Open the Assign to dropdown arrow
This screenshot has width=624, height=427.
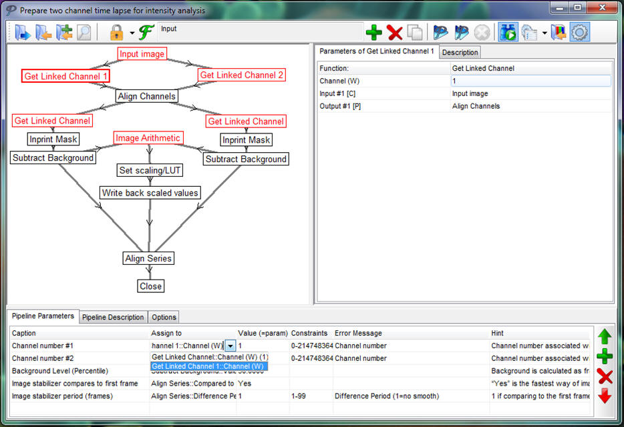coord(230,346)
